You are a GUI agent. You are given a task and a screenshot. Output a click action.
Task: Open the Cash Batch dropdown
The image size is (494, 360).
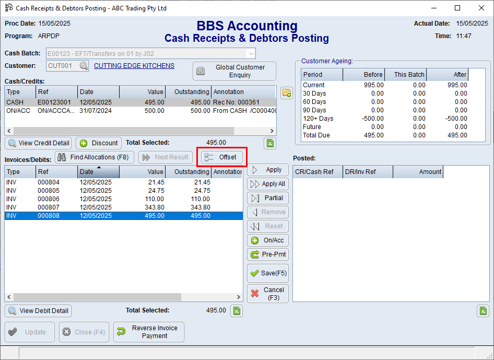[250, 53]
